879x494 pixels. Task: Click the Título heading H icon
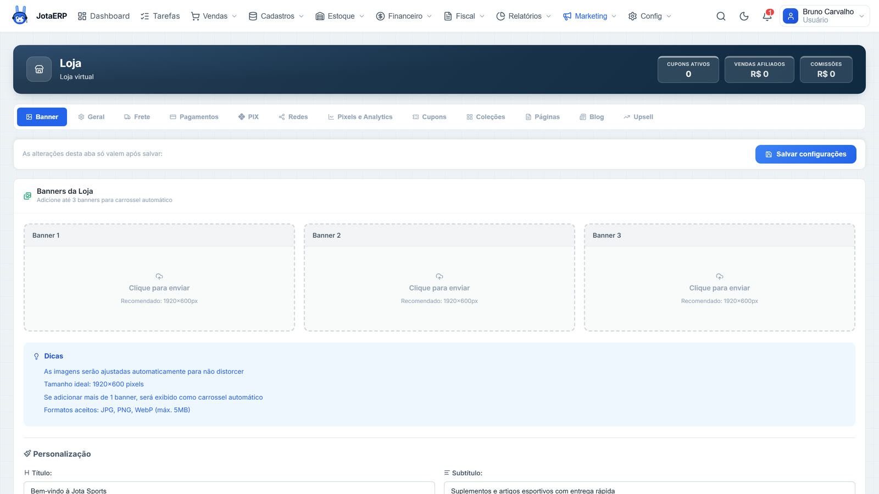click(x=27, y=473)
